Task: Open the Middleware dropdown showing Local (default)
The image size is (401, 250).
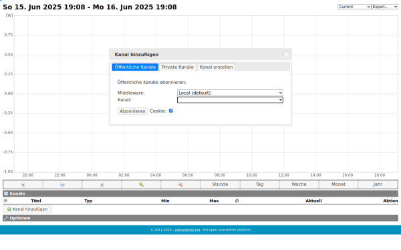Action: (230, 93)
